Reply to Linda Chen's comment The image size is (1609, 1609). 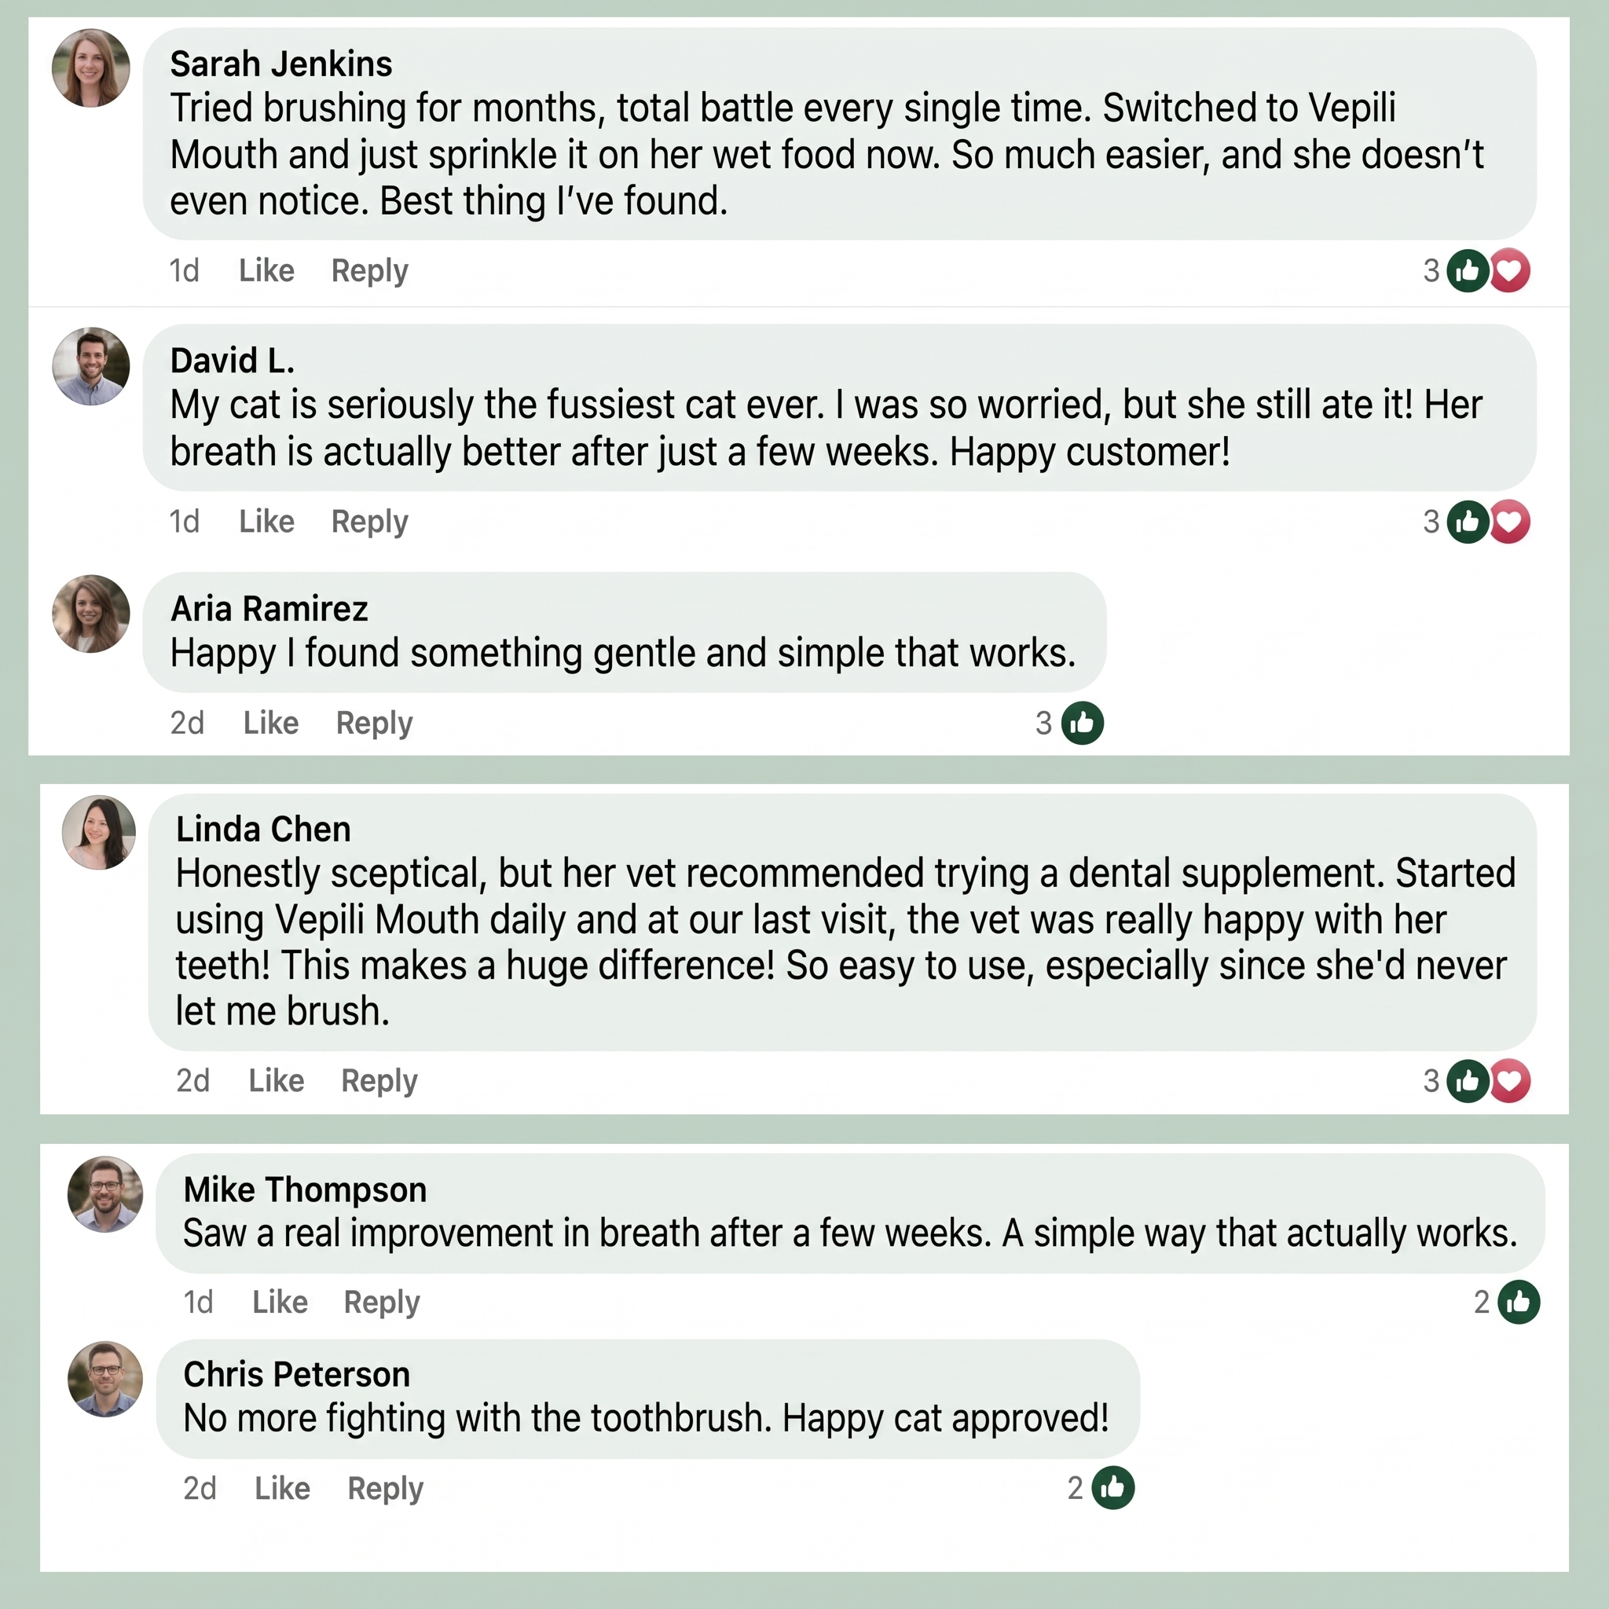[x=379, y=1082]
